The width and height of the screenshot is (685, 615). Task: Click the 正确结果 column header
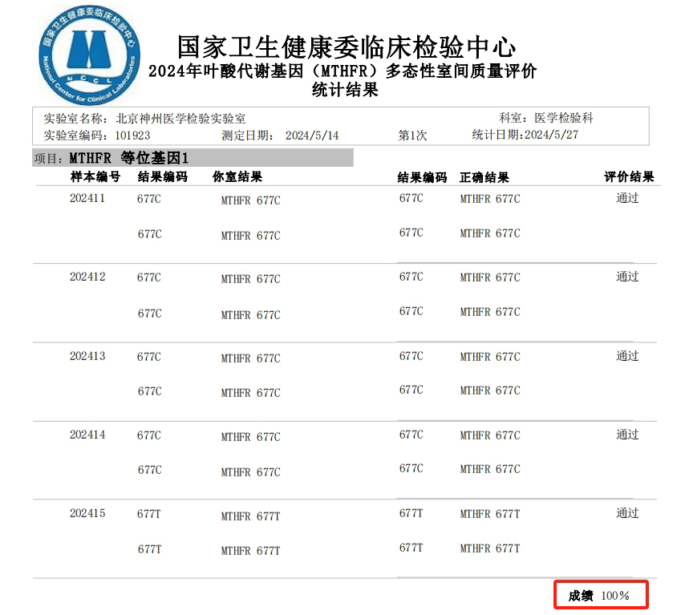[x=484, y=177]
